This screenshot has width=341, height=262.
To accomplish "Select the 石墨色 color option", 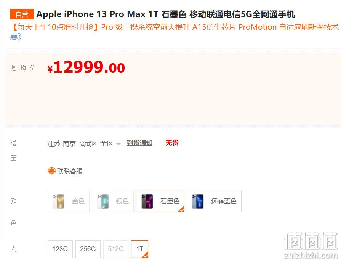I will (x=160, y=201).
